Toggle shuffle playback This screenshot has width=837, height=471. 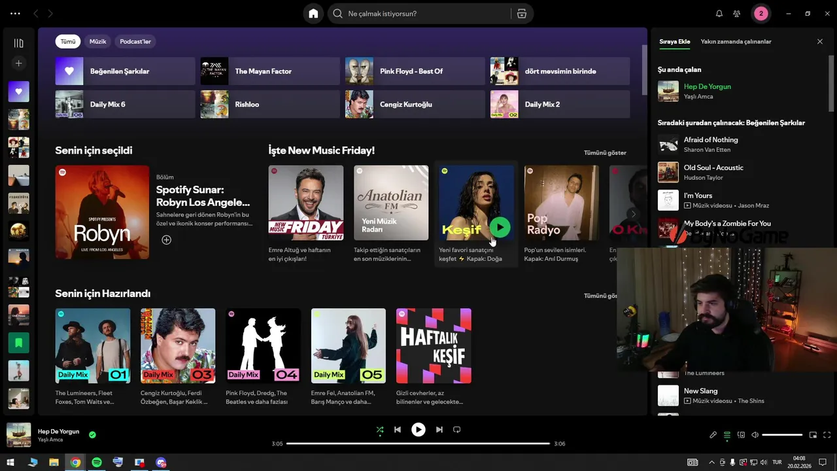[380, 430]
